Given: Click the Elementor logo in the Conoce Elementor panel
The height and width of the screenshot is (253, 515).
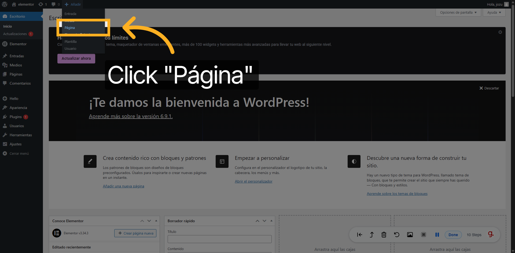Looking at the screenshot, I should (57, 233).
